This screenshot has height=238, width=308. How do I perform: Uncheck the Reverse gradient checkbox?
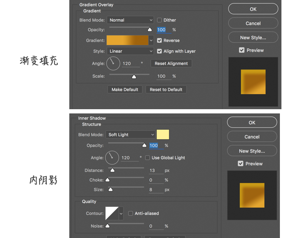point(160,40)
